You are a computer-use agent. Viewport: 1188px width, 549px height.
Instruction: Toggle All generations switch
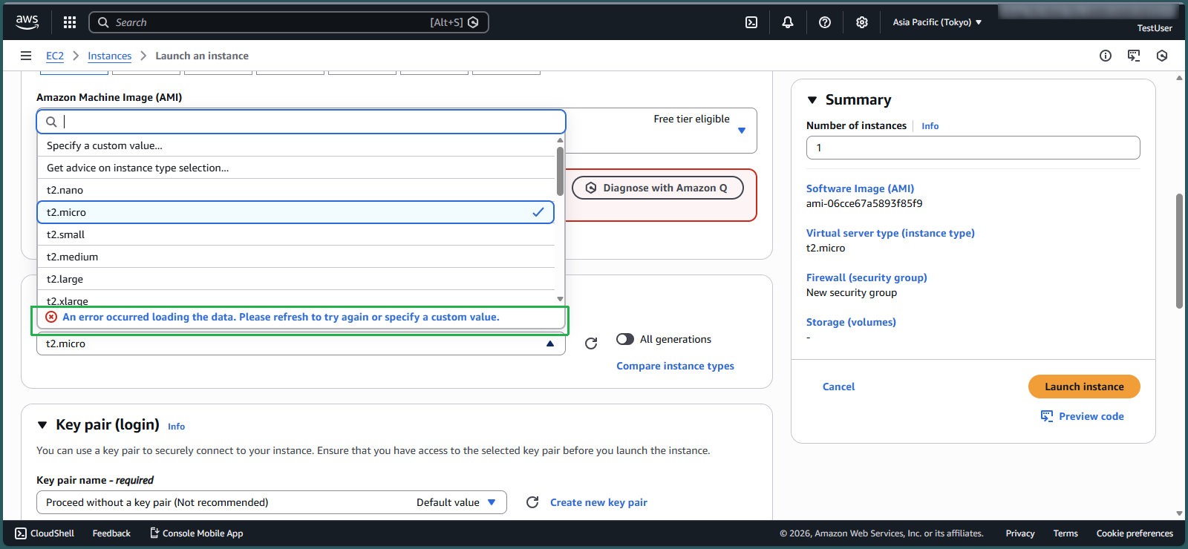click(625, 339)
